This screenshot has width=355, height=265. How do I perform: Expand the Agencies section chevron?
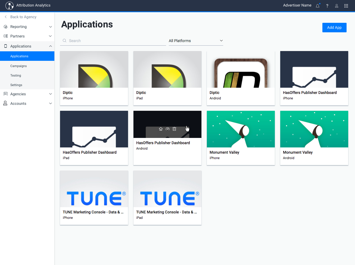coord(50,94)
